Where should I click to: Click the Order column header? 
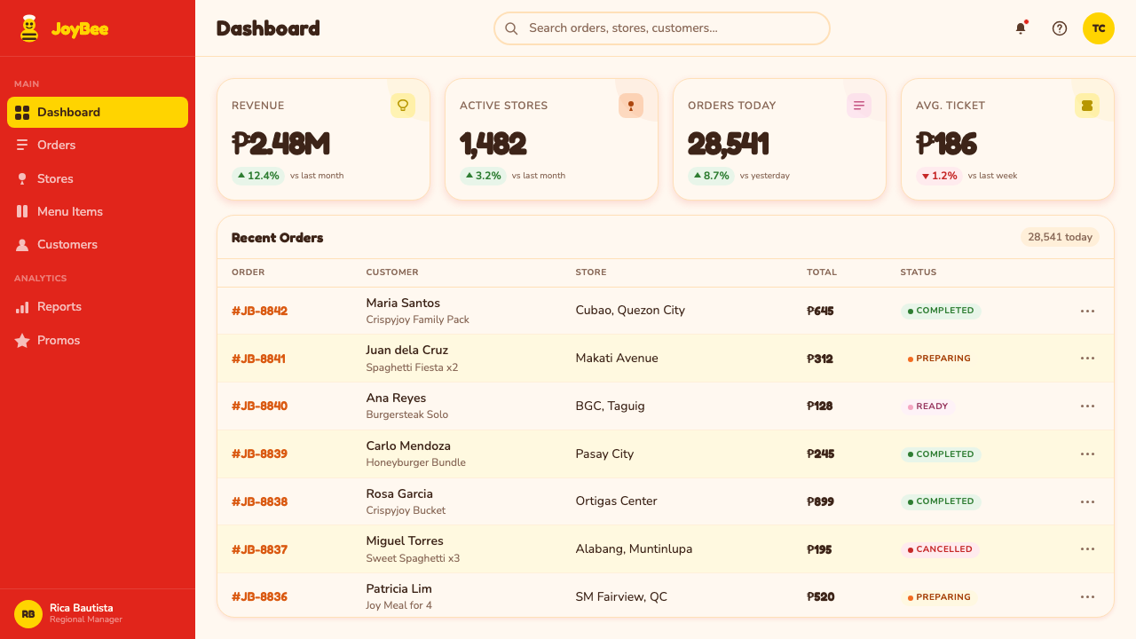point(248,272)
